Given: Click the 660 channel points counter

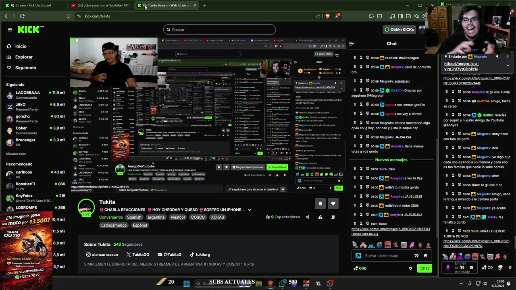Looking at the screenshot, I should click(360, 268).
